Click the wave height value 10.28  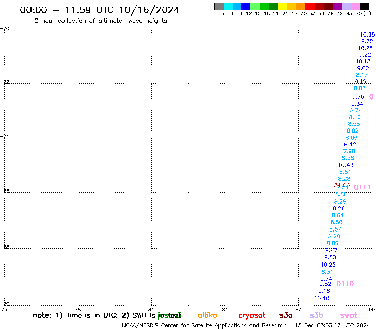365,48
